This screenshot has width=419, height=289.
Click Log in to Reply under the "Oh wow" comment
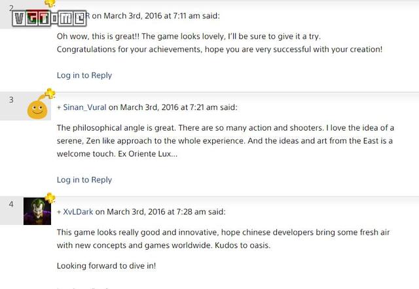click(84, 75)
